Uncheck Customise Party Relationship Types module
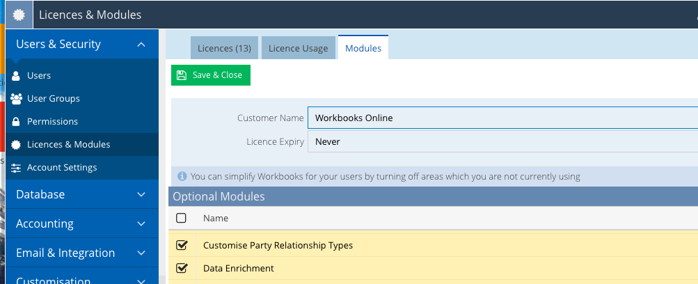The height and width of the screenshot is (284, 698). 182,245
